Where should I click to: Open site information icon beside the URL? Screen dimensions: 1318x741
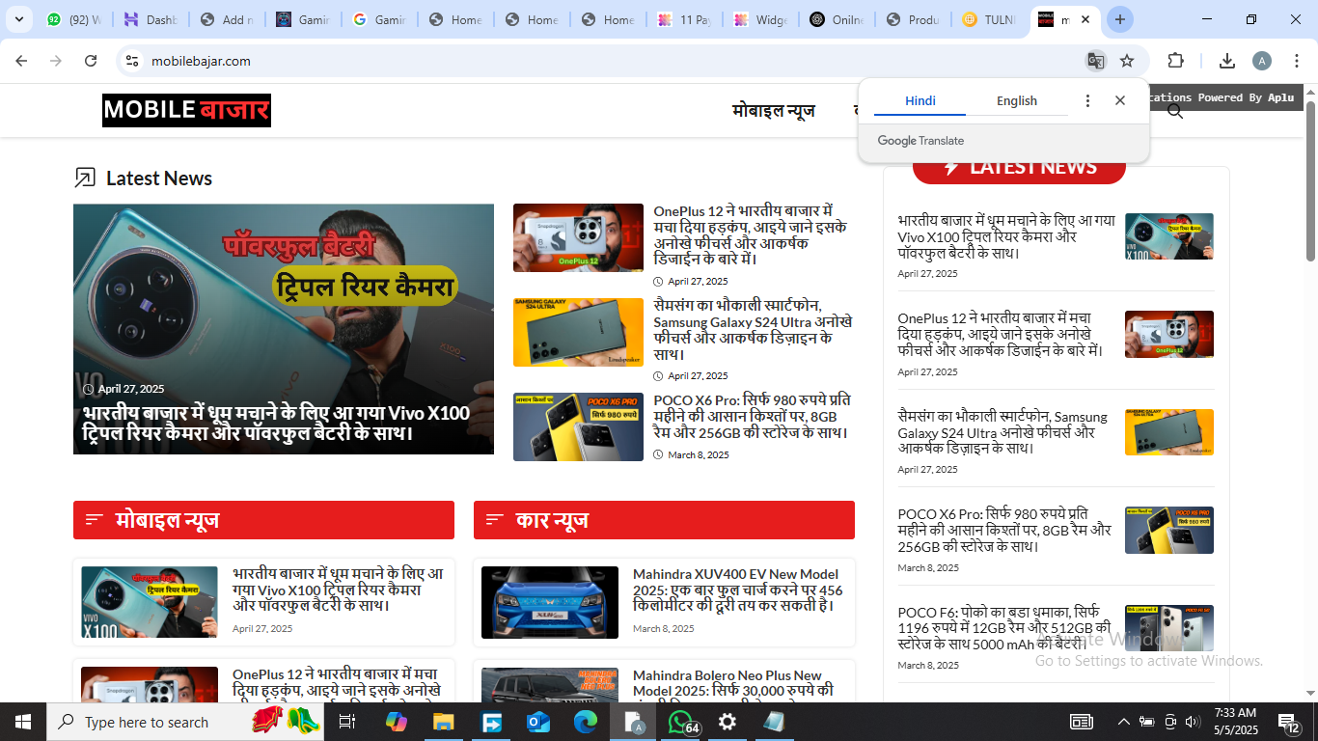(x=132, y=61)
